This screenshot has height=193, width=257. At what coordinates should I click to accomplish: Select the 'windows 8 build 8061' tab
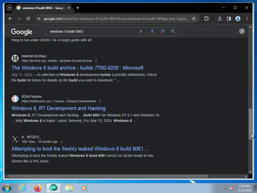43,8
